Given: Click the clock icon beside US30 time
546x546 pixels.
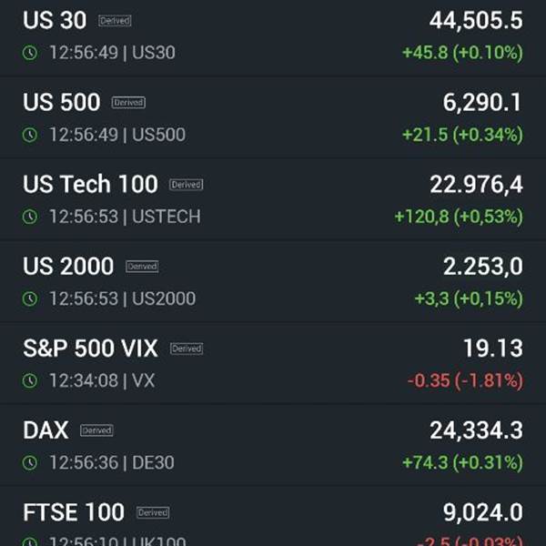Looking at the screenshot, I should coord(30,53).
